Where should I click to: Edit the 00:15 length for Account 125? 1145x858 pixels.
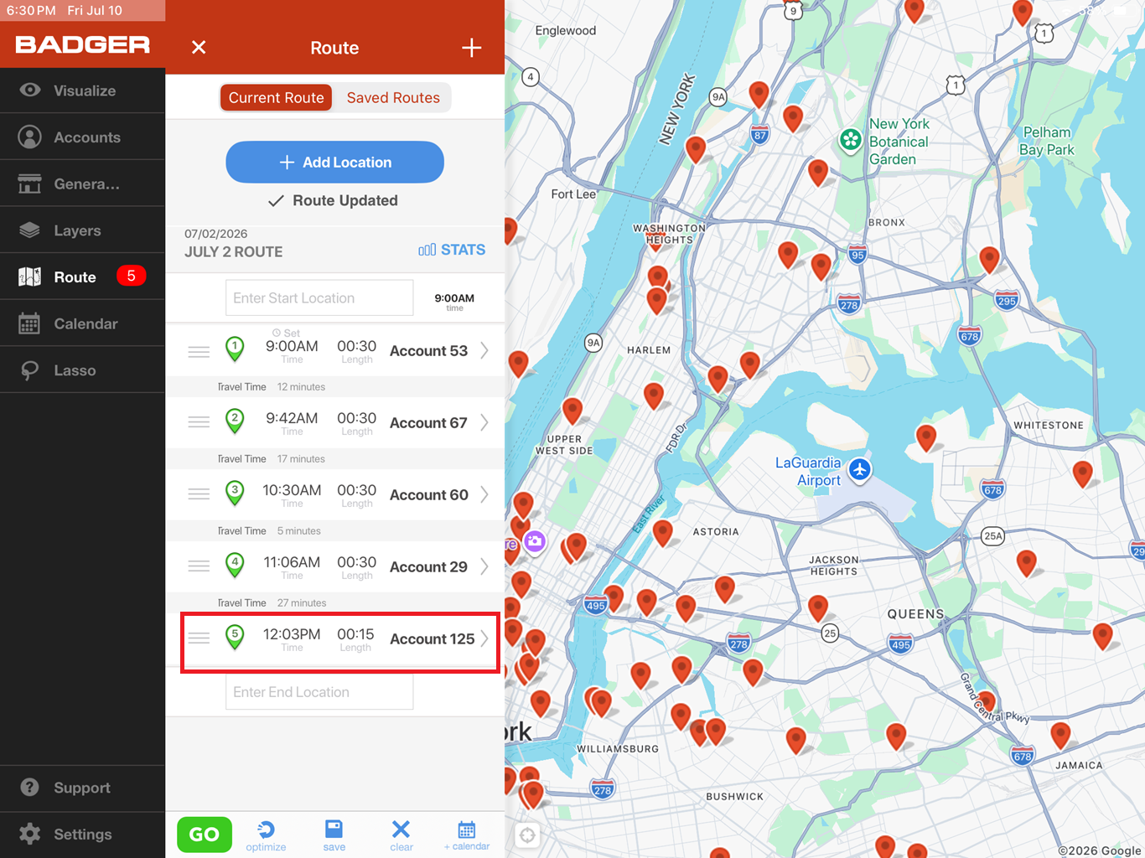coord(356,639)
